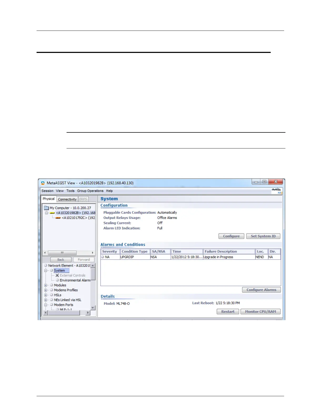This screenshot has width=322, height=417.
Task: Sort alarms by the Condition Type column header
Action: [x=135, y=251]
